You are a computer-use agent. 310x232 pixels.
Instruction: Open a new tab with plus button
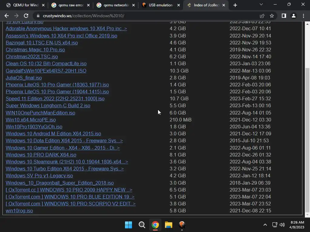(x=235, y=5)
